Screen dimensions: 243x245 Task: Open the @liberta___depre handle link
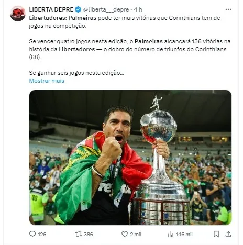[106, 9]
